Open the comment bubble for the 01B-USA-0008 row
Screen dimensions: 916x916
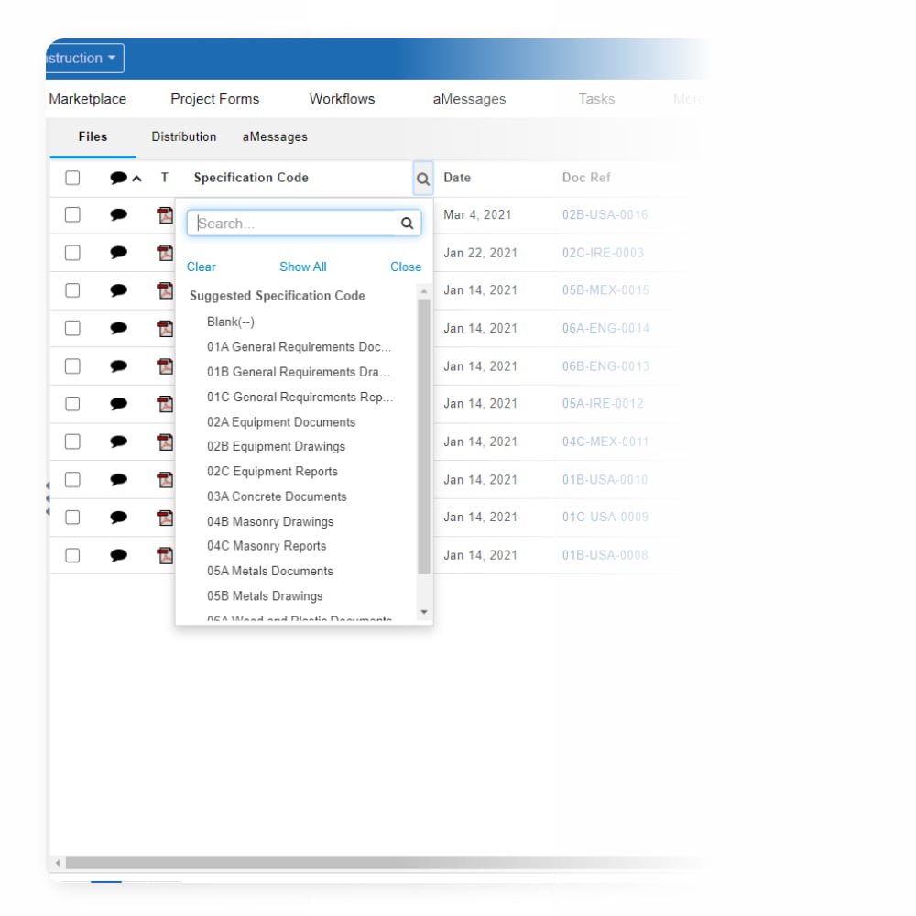pyautogui.click(x=118, y=555)
